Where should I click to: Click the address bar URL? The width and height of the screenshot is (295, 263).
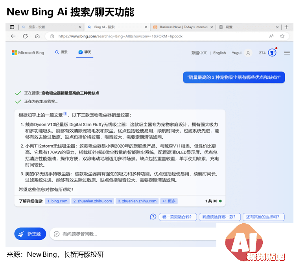point(120,36)
